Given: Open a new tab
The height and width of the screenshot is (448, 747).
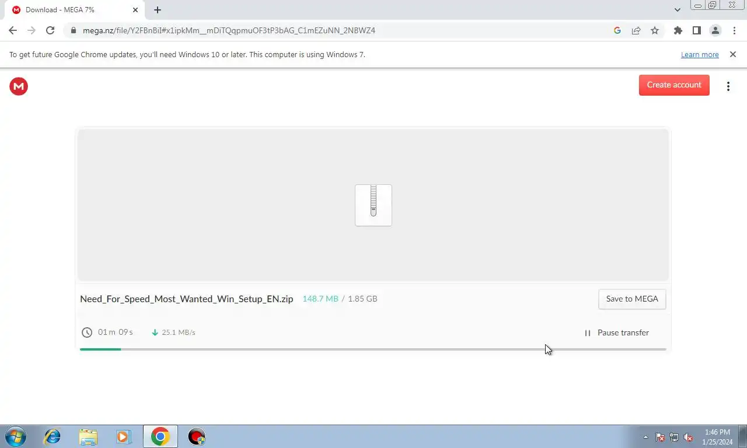Looking at the screenshot, I should (158, 10).
